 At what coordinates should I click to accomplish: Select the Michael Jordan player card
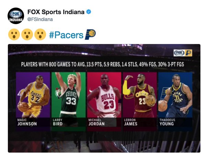[x=104, y=100]
